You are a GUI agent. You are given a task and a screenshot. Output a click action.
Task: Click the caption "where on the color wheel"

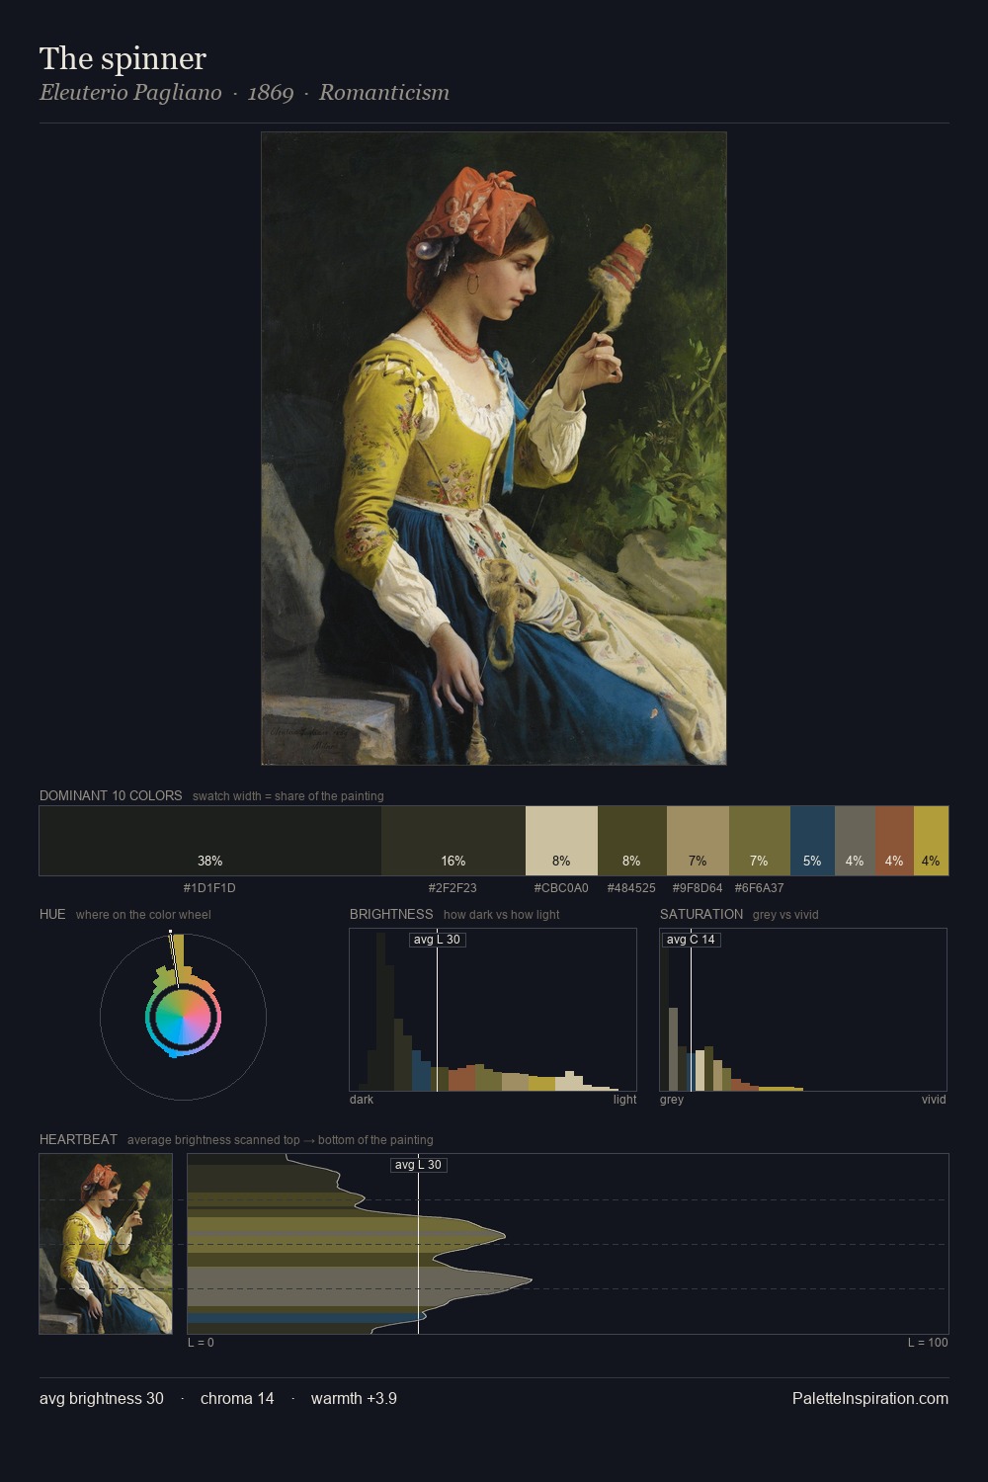point(143,915)
